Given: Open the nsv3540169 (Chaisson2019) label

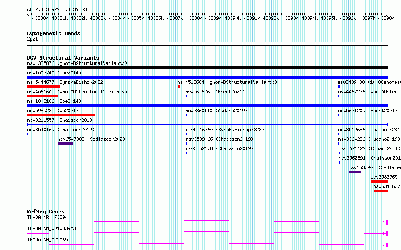Looking at the screenshot, I should 61,130.
